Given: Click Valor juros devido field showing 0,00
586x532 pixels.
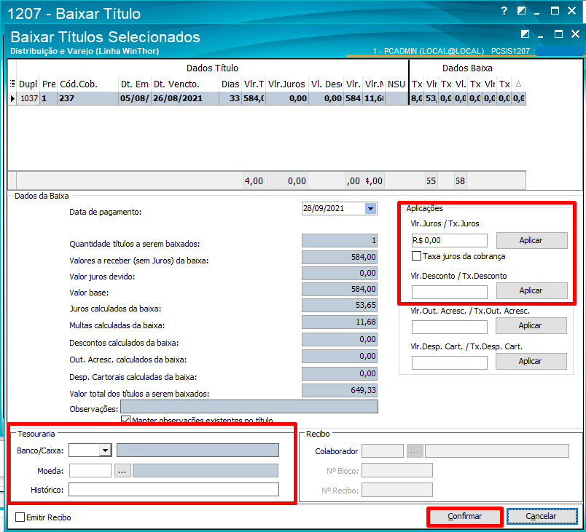Looking at the screenshot, I should [340, 273].
